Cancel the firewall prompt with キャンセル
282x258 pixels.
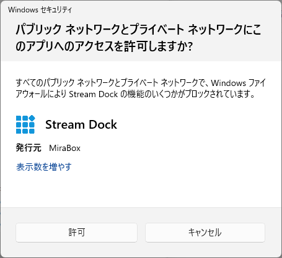(x=205, y=233)
